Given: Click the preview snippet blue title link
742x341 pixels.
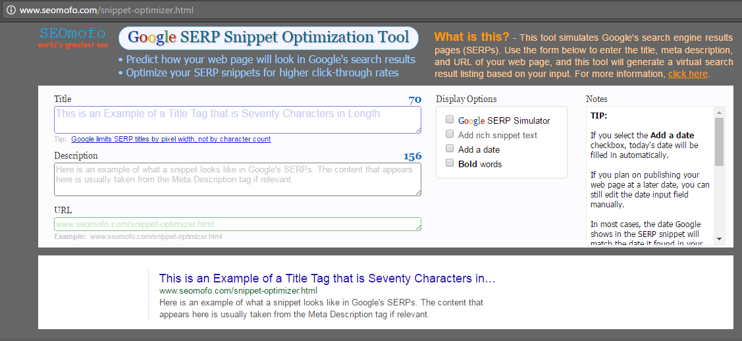Looking at the screenshot, I should (327, 278).
